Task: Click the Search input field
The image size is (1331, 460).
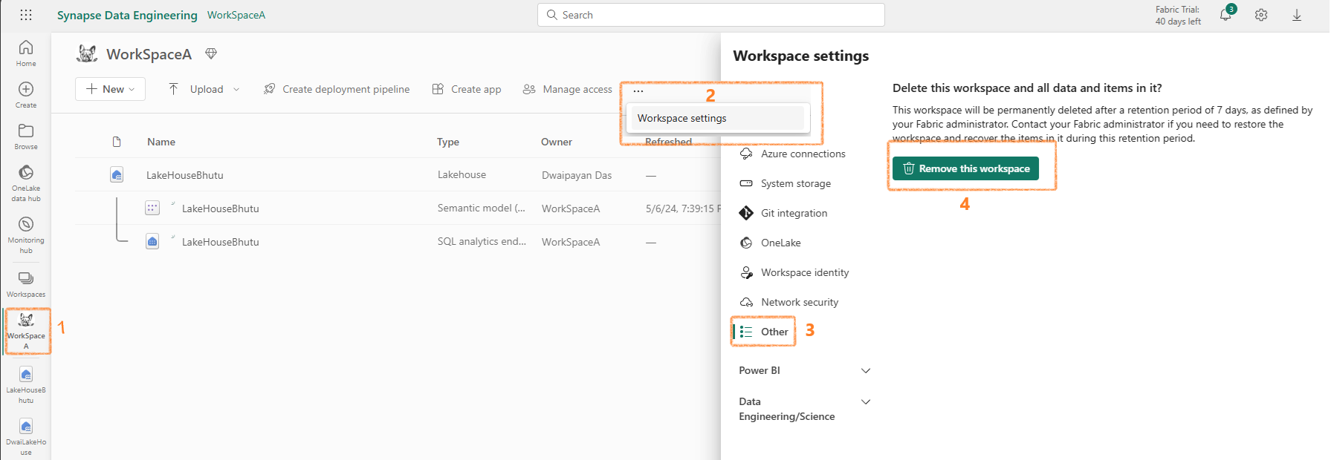Action: coord(711,15)
